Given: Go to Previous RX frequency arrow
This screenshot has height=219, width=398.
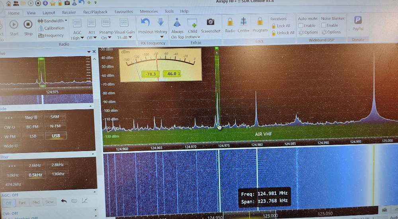Looking at the screenshot, I should 145,23.
